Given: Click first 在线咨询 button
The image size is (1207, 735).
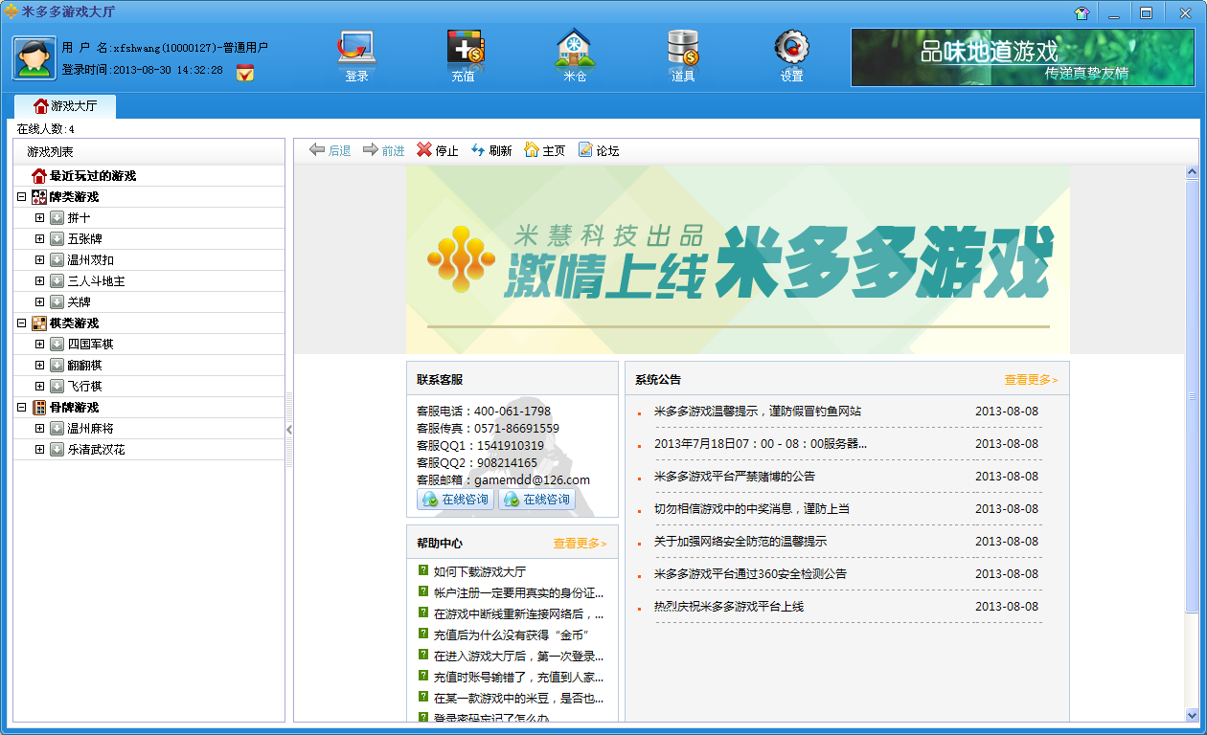Looking at the screenshot, I should tap(455, 500).
